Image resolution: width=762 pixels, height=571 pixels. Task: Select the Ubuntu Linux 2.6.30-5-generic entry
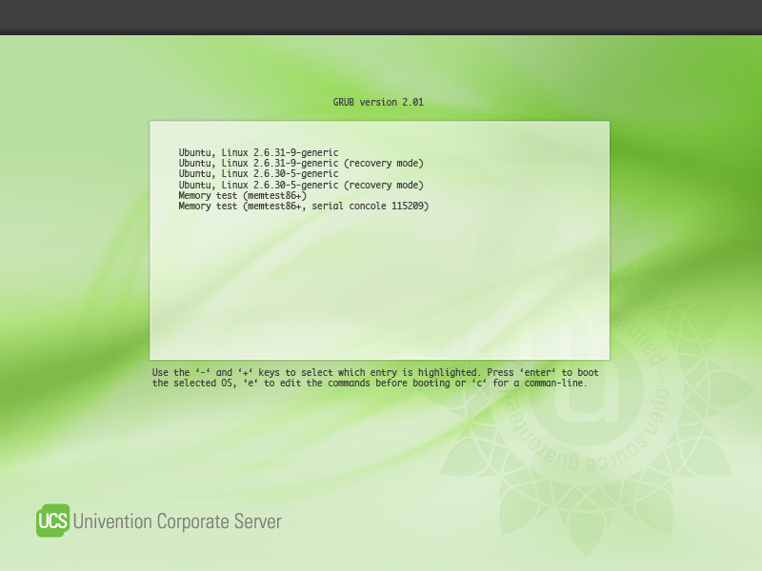pyautogui.click(x=258, y=174)
